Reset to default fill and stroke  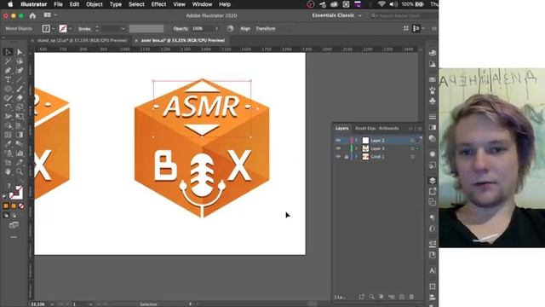pyautogui.click(x=5, y=197)
